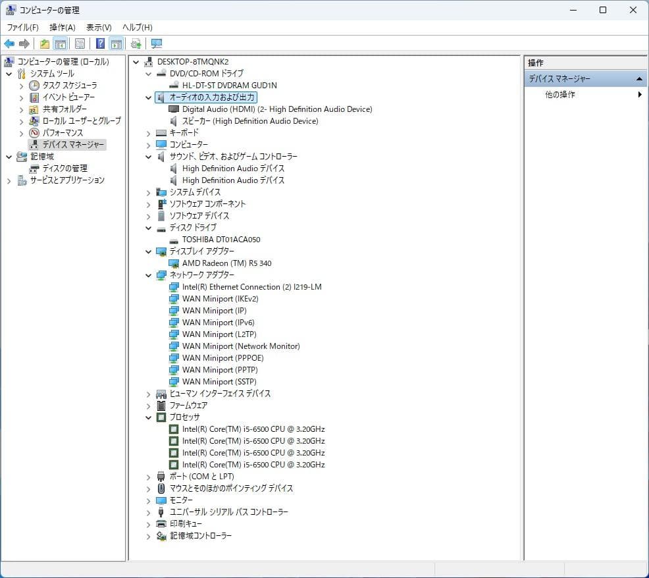
Task: Expand the キーボード category
Action: point(147,132)
